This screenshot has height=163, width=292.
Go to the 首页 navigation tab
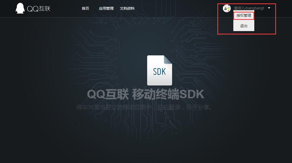point(85,8)
